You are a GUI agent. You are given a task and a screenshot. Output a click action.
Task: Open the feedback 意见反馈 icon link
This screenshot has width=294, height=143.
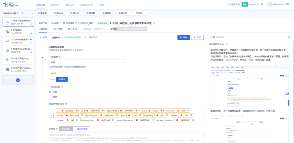(234, 5)
